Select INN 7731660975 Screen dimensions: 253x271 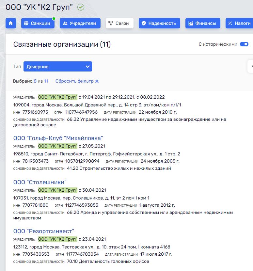[35, 112]
